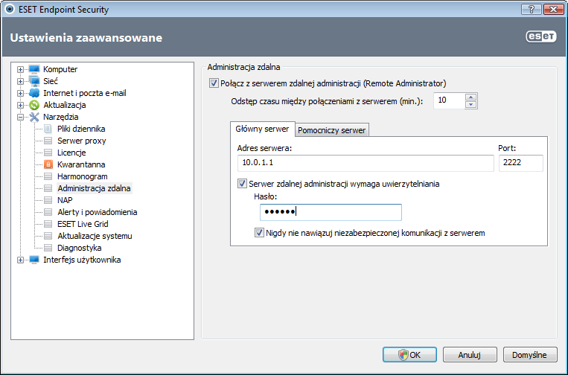Click the ESET Live Grid icon
Viewport: 568px width, 375px height.
tap(48, 224)
